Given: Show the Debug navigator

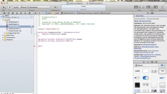Looking at the screenshot, I should [21, 13].
